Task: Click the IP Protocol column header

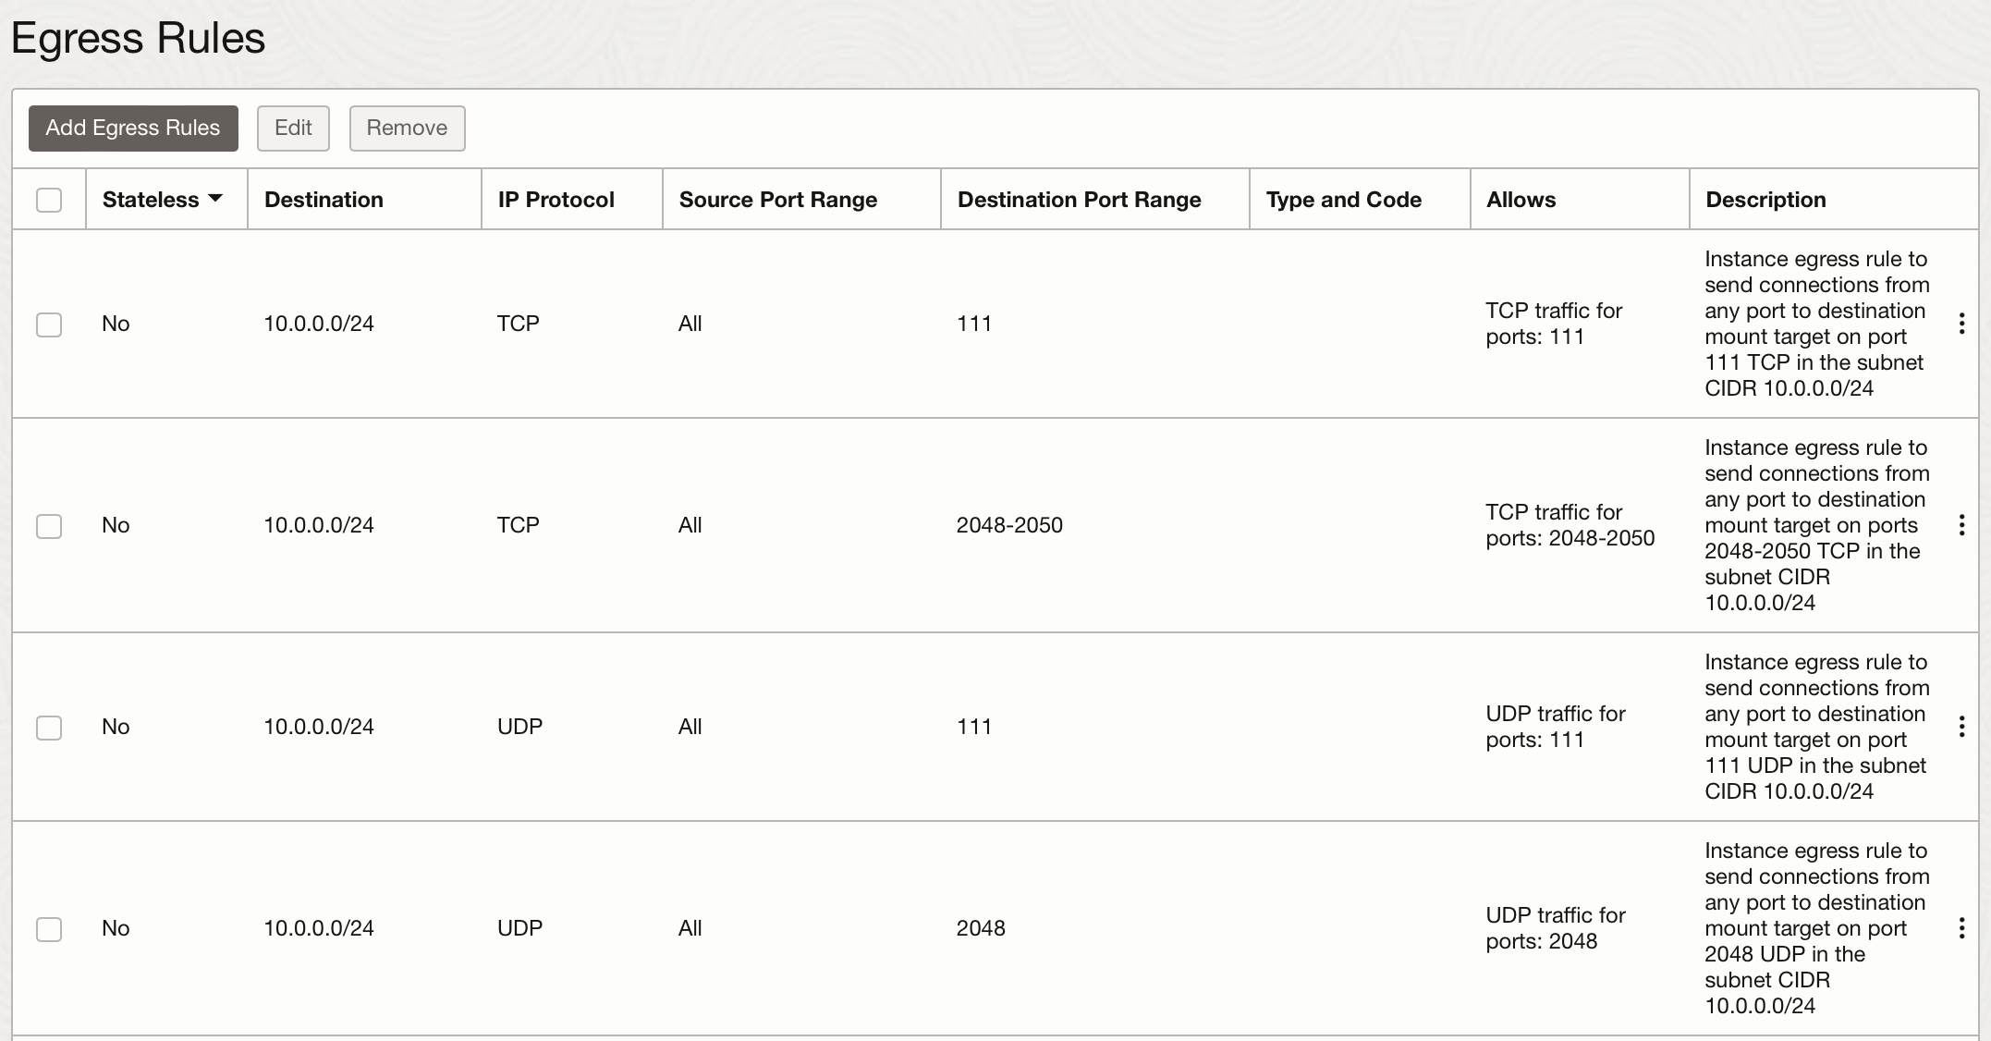Action: click(x=556, y=200)
